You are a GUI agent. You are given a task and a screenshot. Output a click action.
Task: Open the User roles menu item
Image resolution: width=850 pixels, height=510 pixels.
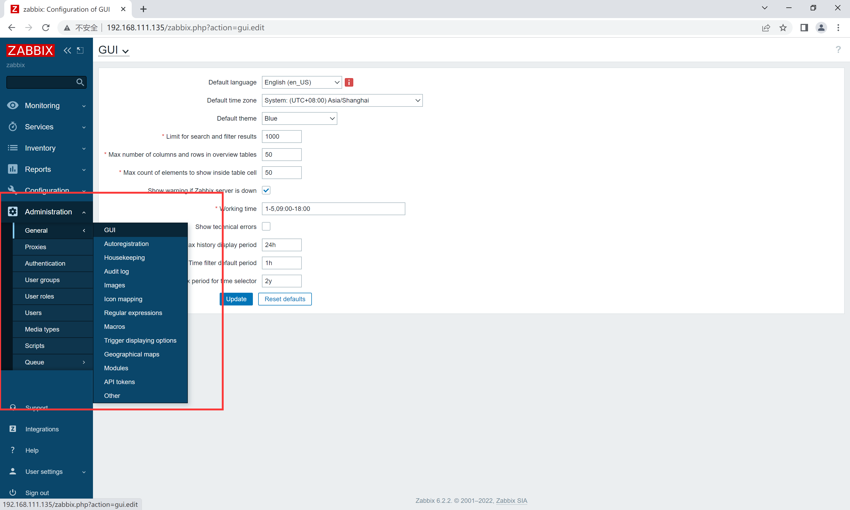pos(53,296)
